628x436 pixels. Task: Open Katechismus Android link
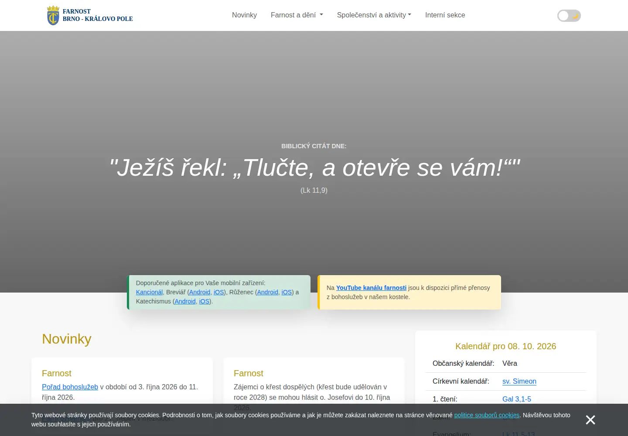pos(185,301)
